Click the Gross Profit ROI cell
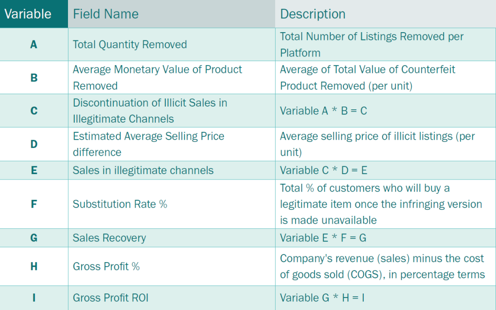This screenshot has height=310, width=496. pyautogui.click(x=171, y=298)
